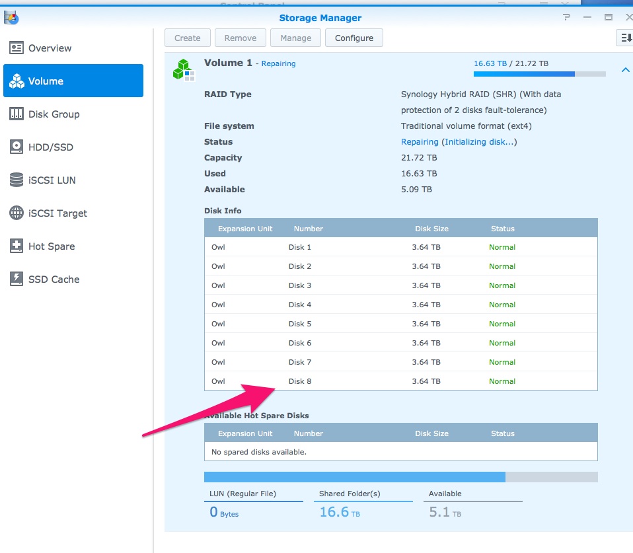This screenshot has height=553, width=633.
Task: Click the large storage usage bar at bottom
Action: click(x=401, y=477)
